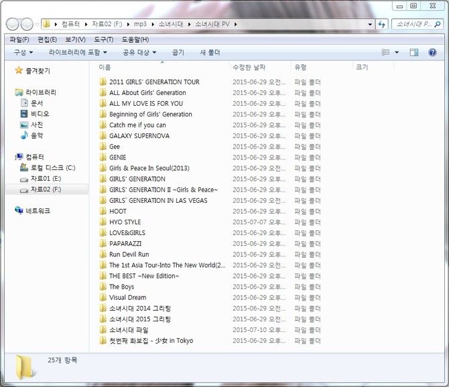Click 자료02 (F:) in the address breadcrumb
Screen dimensions: 449x387
(x=107, y=24)
